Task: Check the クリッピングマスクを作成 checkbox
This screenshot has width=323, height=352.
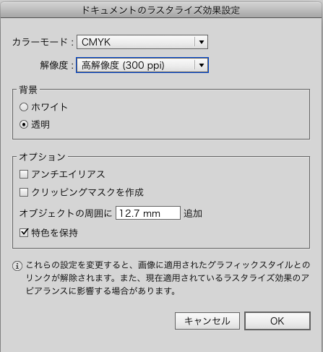Action: pyautogui.click(x=24, y=192)
